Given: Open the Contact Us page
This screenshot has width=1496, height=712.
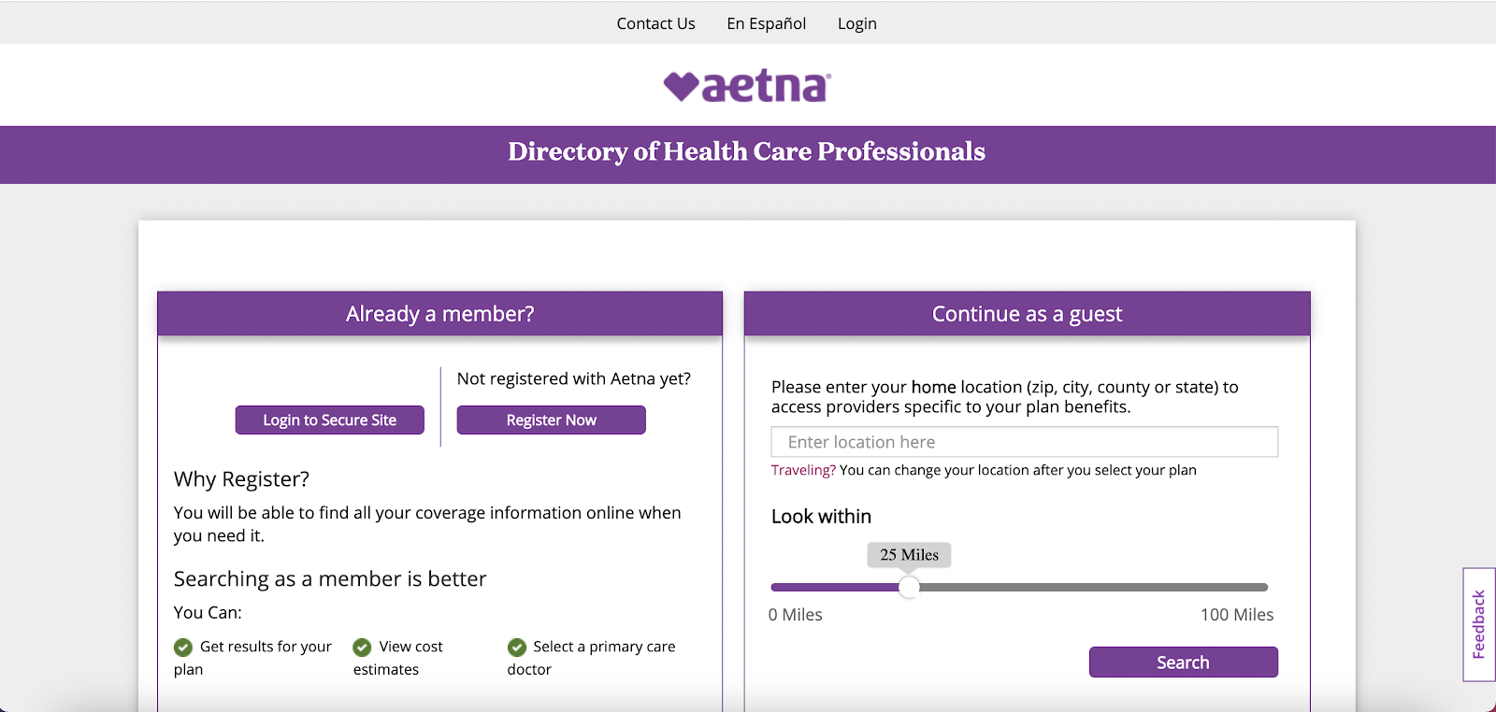Looking at the screenshot, I should click(x=655, y=23).
